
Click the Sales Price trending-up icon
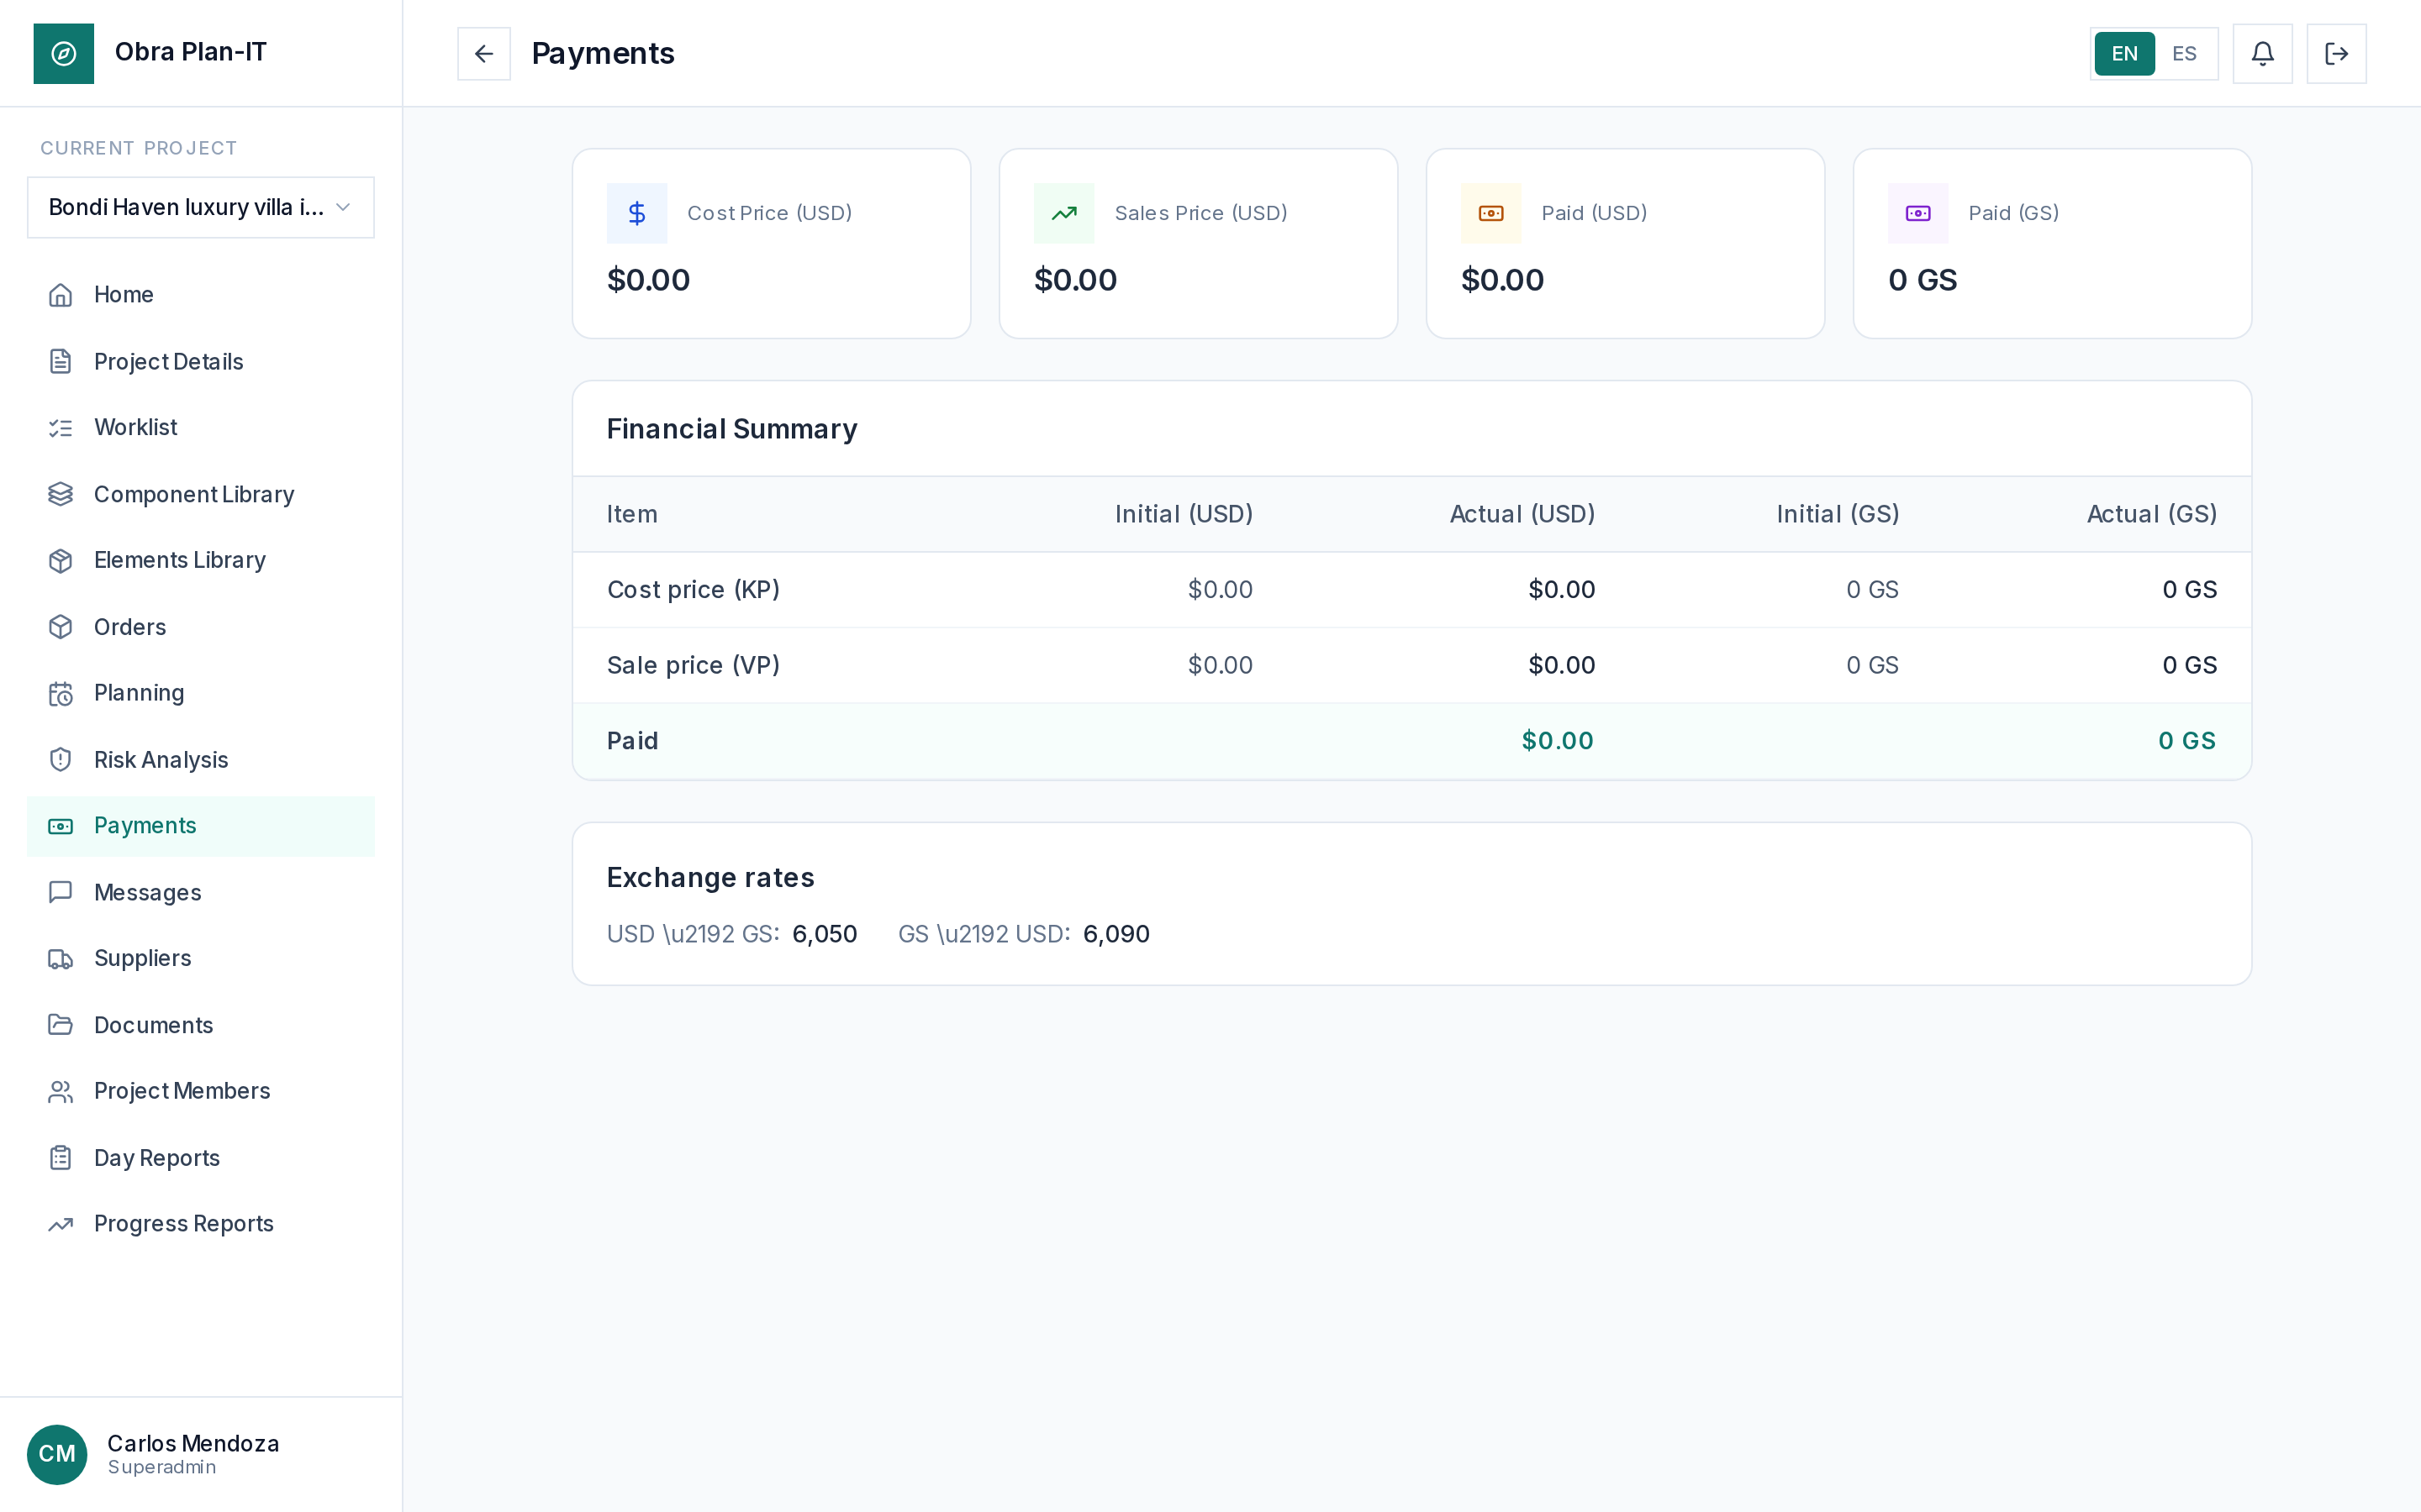(x=1063, y=213)
